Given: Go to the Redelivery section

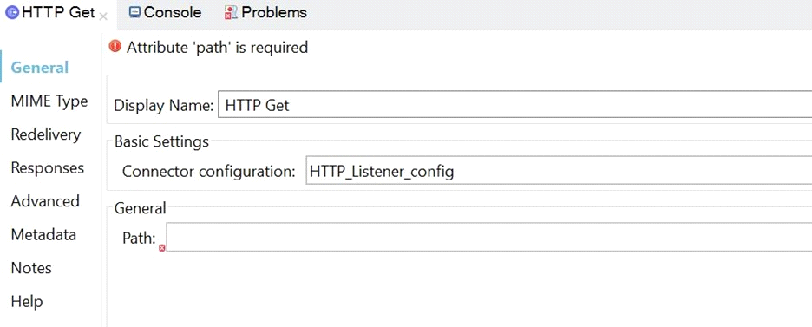Looking at the screenshot, I should point(46,134).
